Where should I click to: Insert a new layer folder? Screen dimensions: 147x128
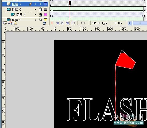[x=15, y=23]
